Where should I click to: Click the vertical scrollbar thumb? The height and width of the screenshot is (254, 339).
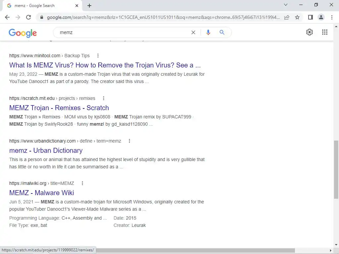(336, 170)
